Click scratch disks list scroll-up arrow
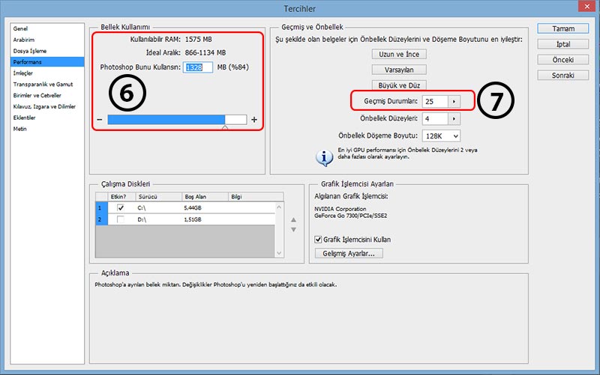The image size is (600, 375). point(279,207)
